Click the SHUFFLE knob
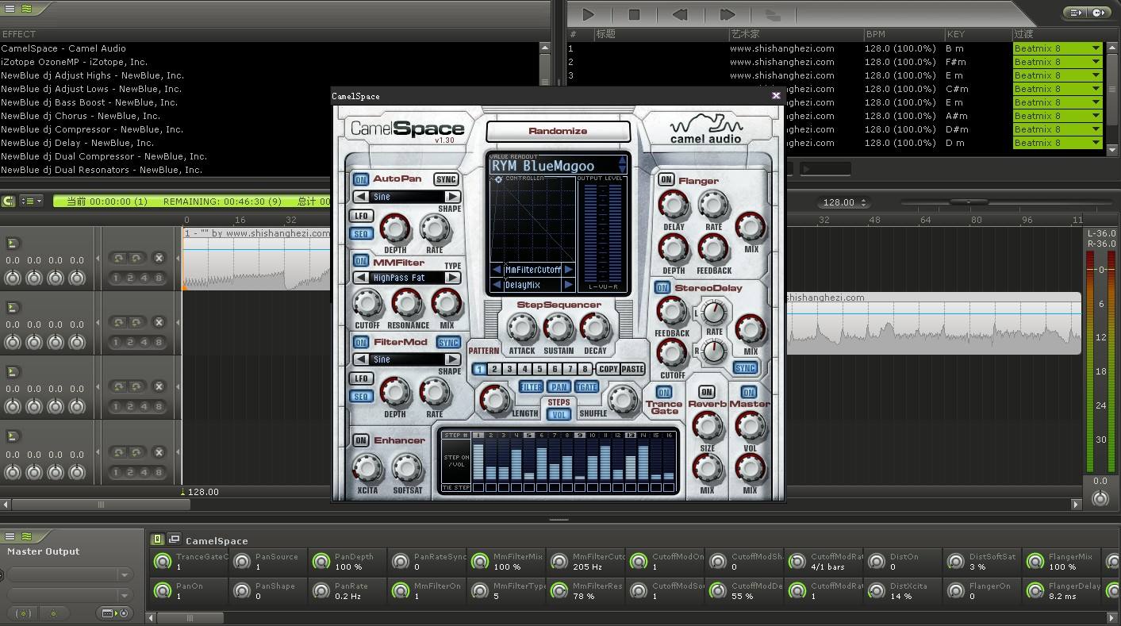The height and width of the screenshot is (626, 1121). tap(623, 400)
